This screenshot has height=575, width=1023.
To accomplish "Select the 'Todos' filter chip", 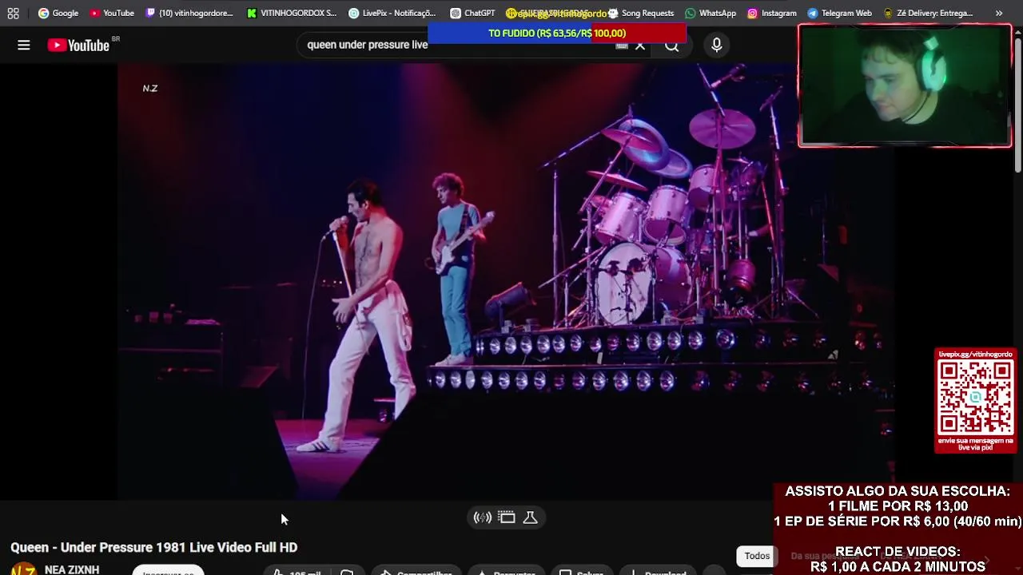I will click(x=757, y=556).
